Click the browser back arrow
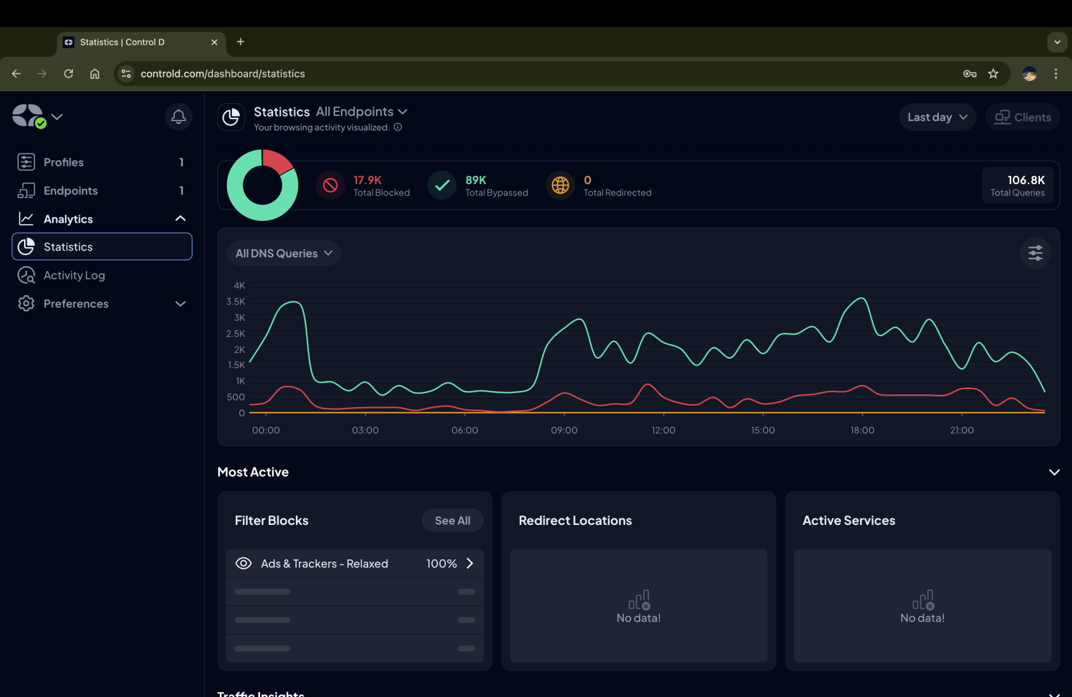Image resolution: width=1072 pixels, height=697 pixels. pos(16,74)
